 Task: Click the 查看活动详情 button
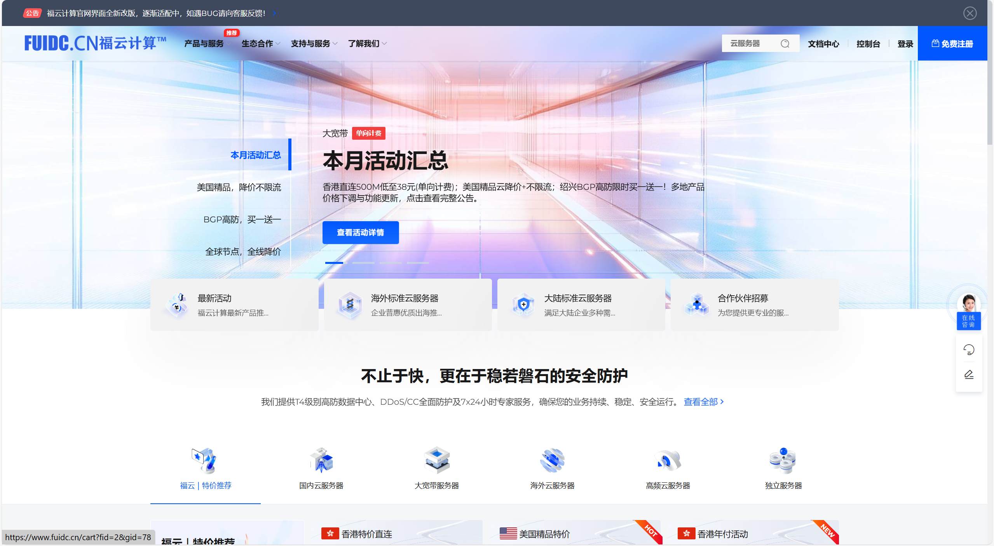[360, 232]
